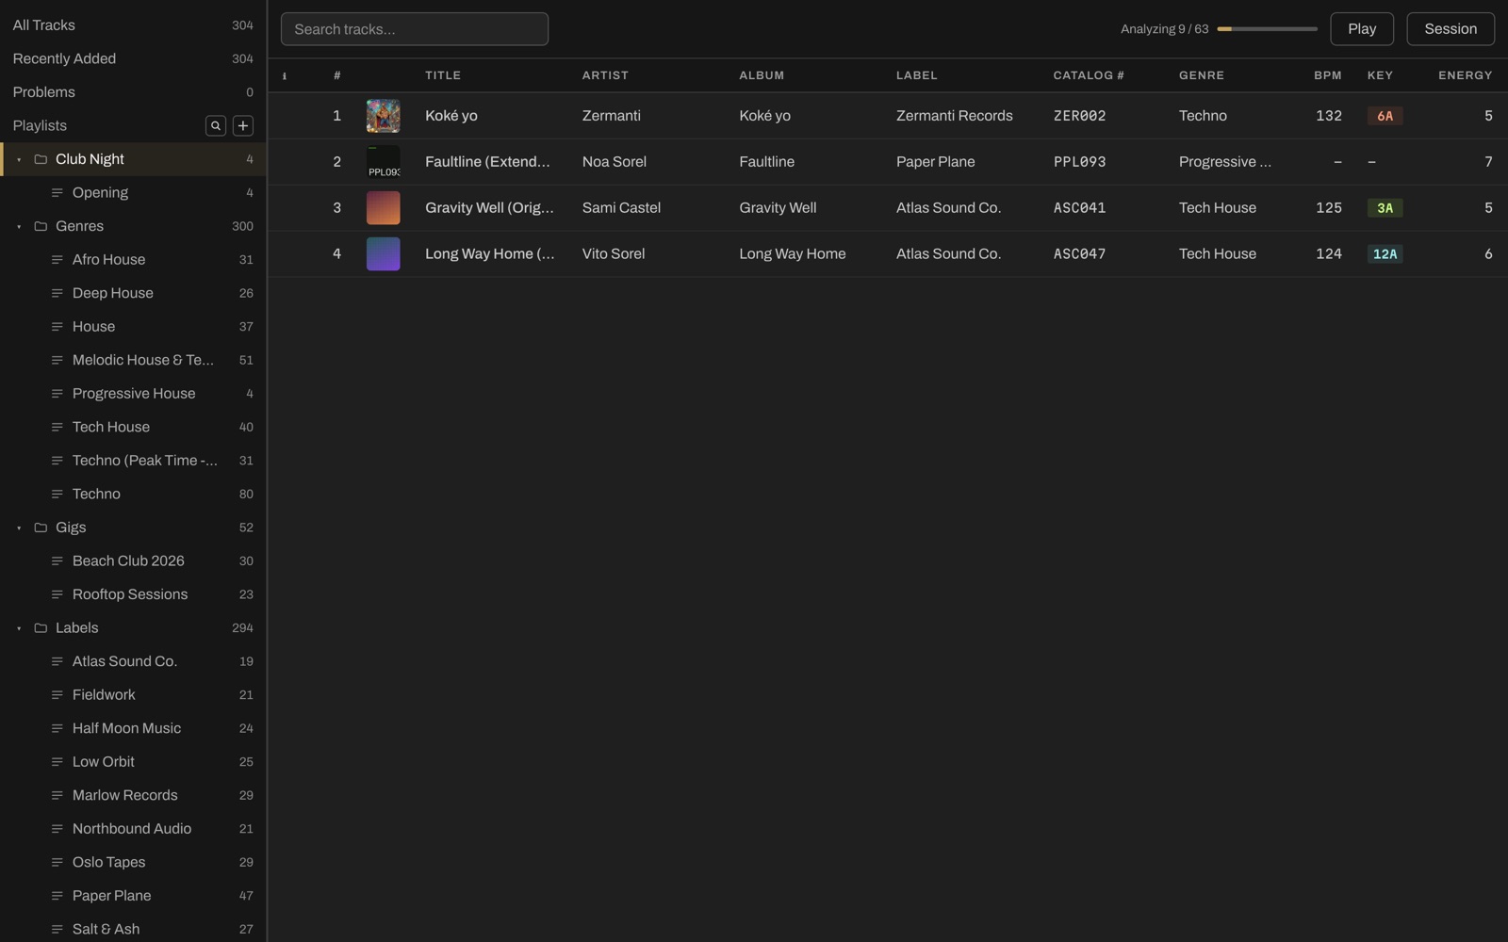Open Recently Added view

pyautogui.click(x=133, y=58)
